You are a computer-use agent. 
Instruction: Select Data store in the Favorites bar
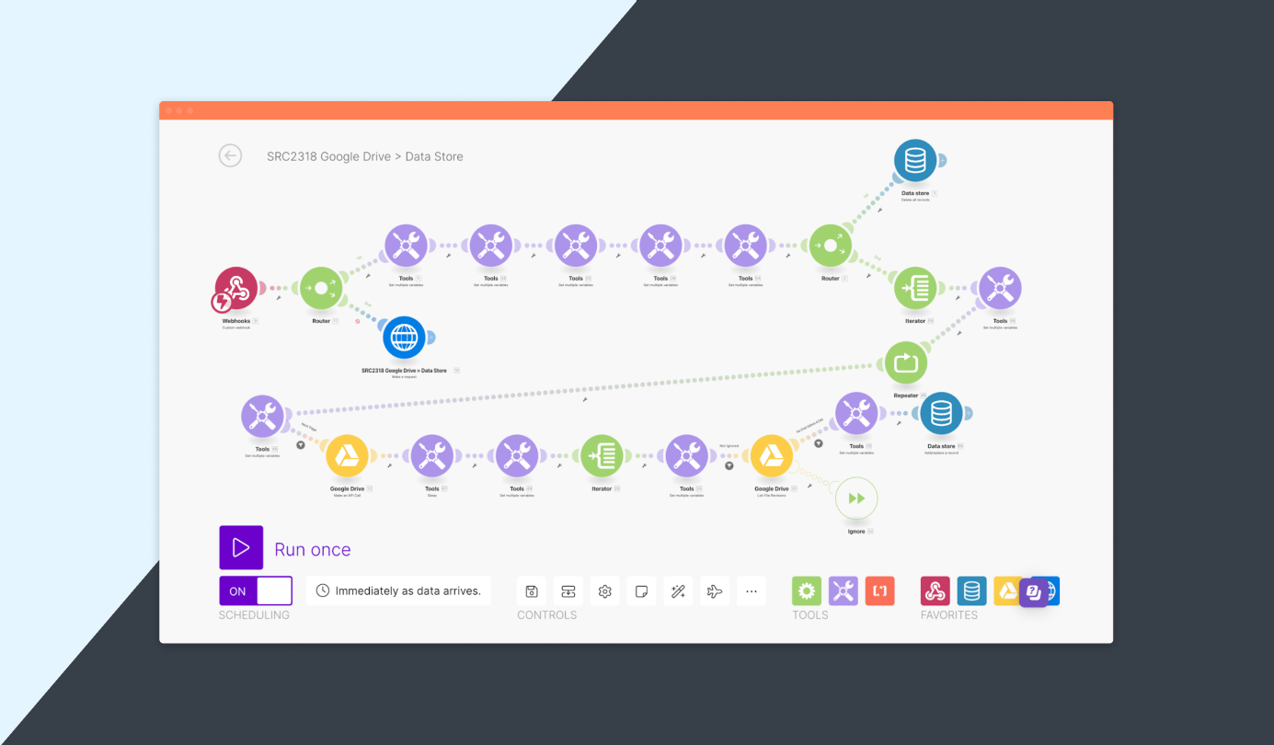tap(972, 591)
